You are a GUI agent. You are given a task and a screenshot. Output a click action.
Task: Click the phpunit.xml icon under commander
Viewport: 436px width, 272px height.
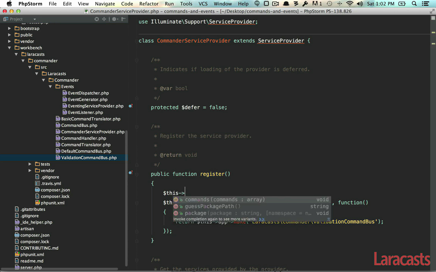(x=37, y=202)
